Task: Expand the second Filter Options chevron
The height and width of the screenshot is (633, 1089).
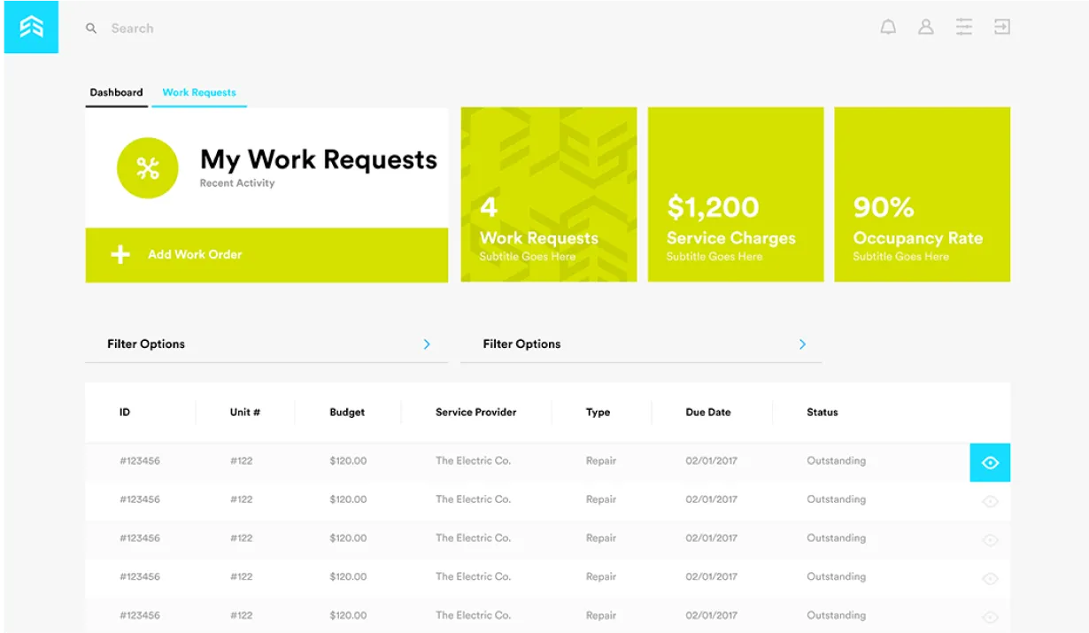Action: [802, 344]
